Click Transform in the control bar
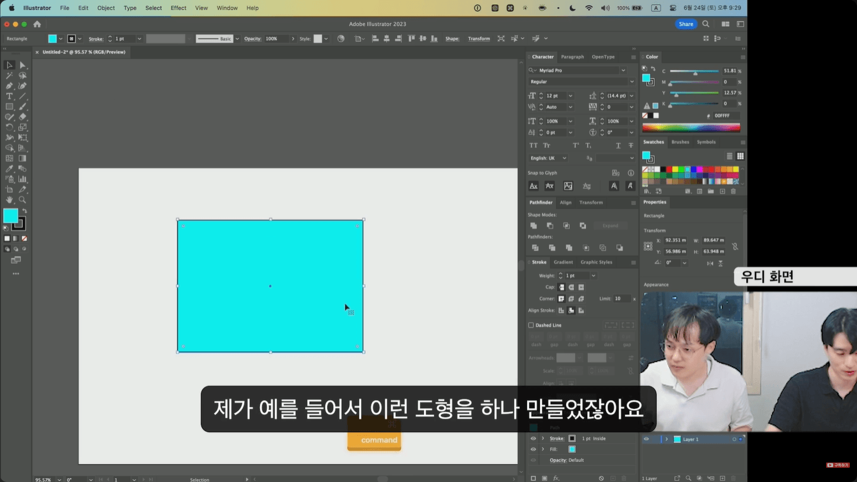The width and height of the screenshot is (857, 482). [x=479, y=39]
